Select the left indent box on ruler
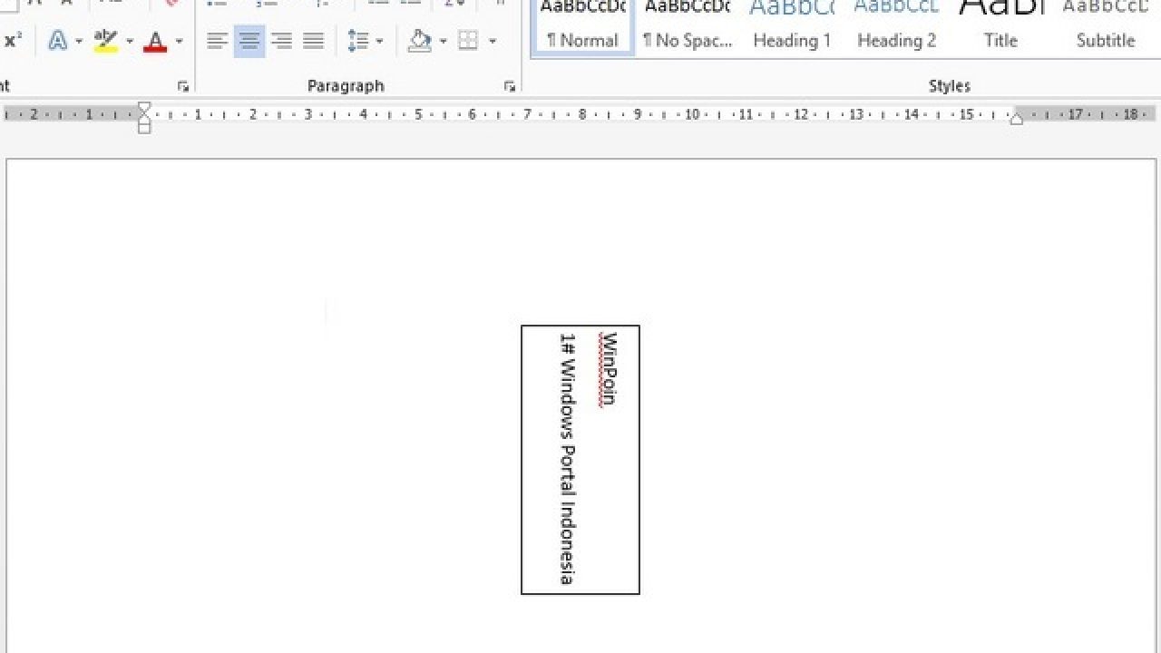The width and height of the screenshot is (1161, 653). coord(144,128)
